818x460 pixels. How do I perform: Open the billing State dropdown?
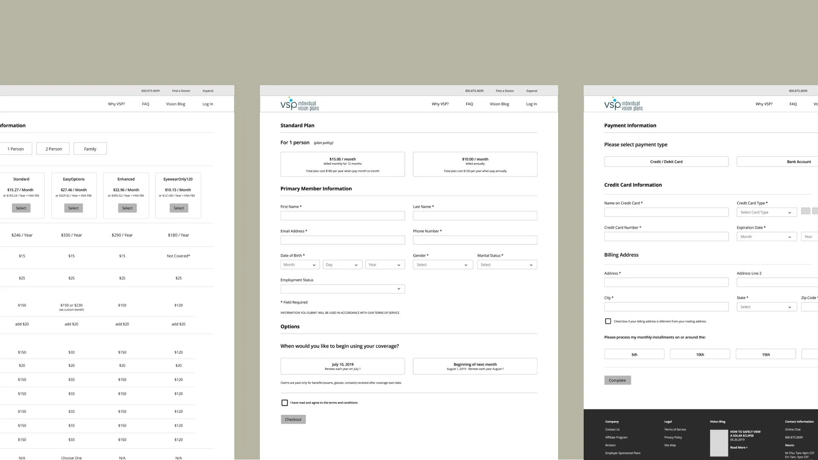coord(766,307)
